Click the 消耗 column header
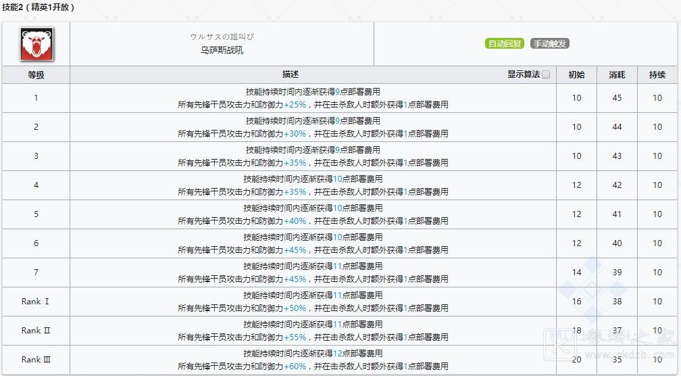The width and height of the screenshot is (681, 376). [617, 75]
